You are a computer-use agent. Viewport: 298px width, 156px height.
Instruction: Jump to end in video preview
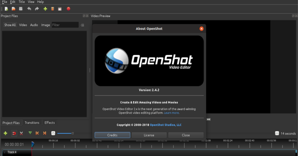coord(209,120)
